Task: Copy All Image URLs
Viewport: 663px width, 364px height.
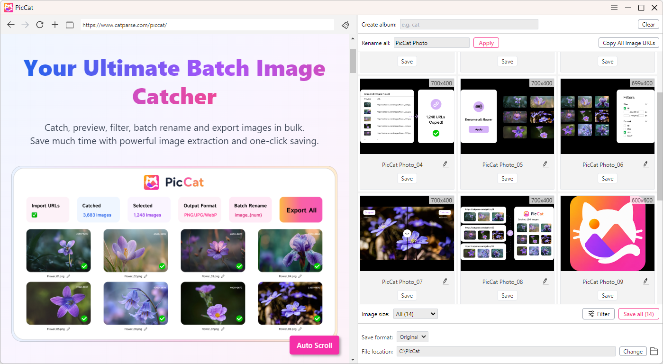Action: (629, 43)
